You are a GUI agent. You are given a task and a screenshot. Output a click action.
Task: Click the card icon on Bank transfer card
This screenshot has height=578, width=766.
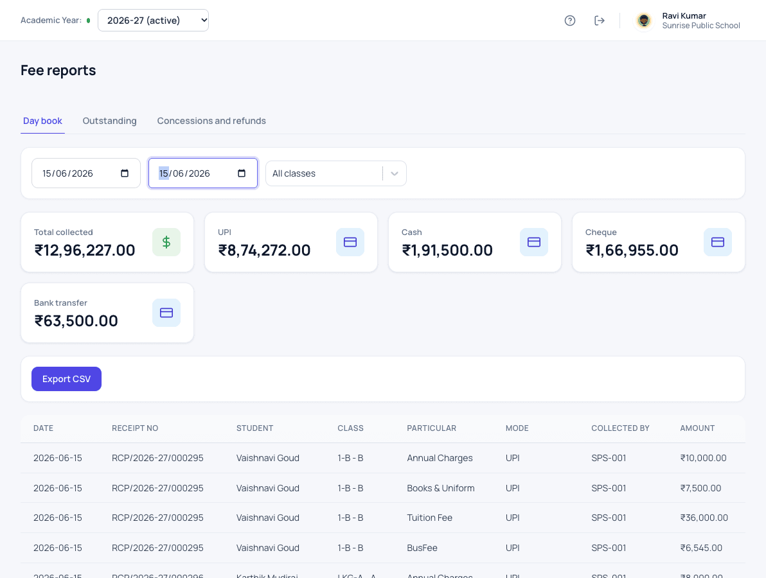pyautogui.click(x=166, y=313)
